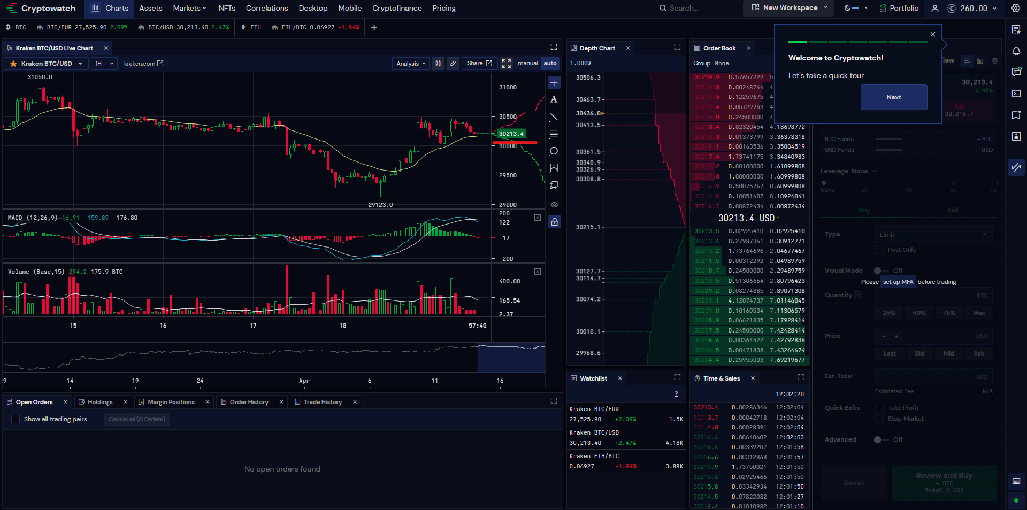Toggle the Advanced switch
This screenshot has width=1027, height=510.
click(880, 439)
